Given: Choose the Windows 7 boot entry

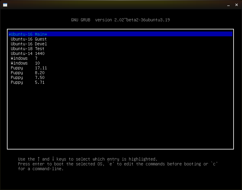Looking at the screenshot, I should coord(24,58).
